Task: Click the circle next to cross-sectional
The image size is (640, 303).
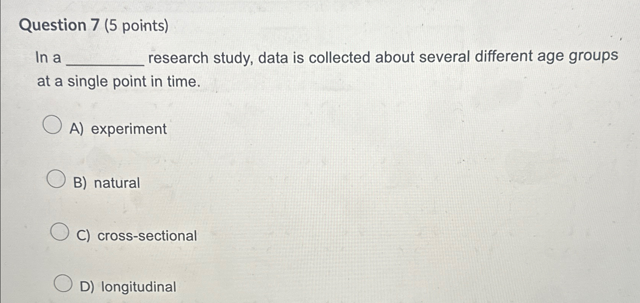Action: click(x=60, y=231)
